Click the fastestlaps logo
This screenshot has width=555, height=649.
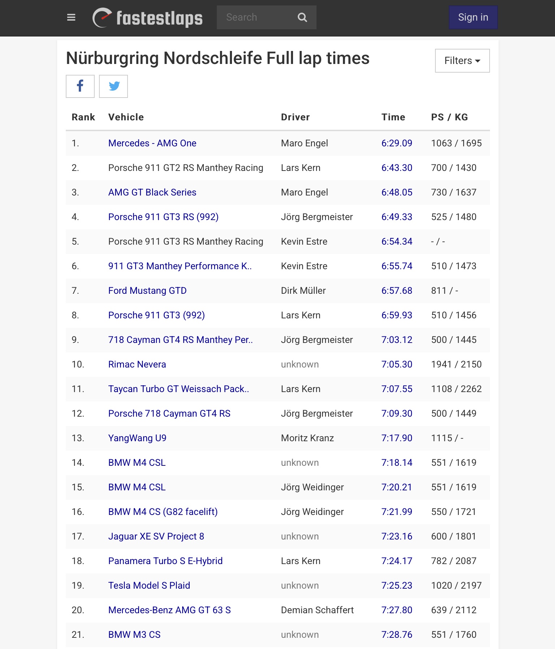147,18
